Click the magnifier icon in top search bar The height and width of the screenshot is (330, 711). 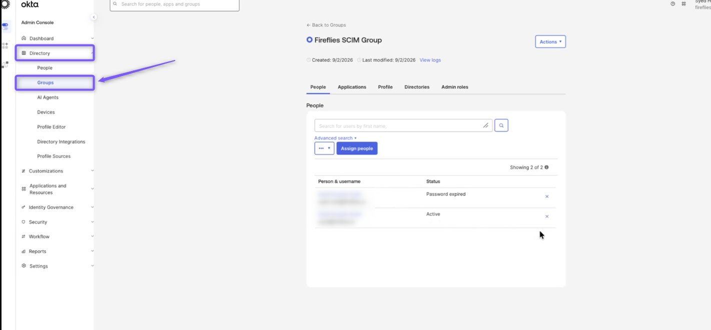pyautogui.click(x=115, y=4)
